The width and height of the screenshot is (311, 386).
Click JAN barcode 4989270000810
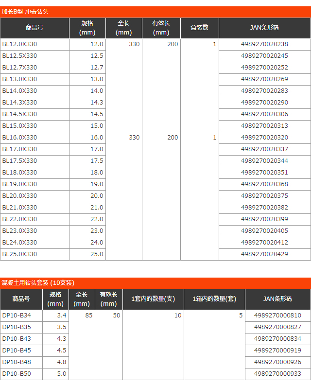click(277, 316)
